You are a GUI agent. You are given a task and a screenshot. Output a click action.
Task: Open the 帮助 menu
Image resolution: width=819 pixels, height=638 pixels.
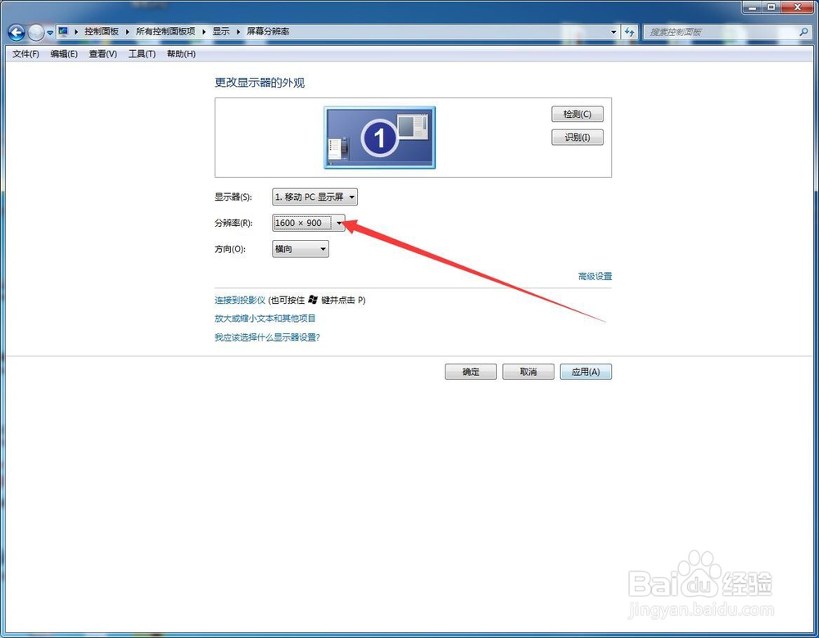(180, 54)
